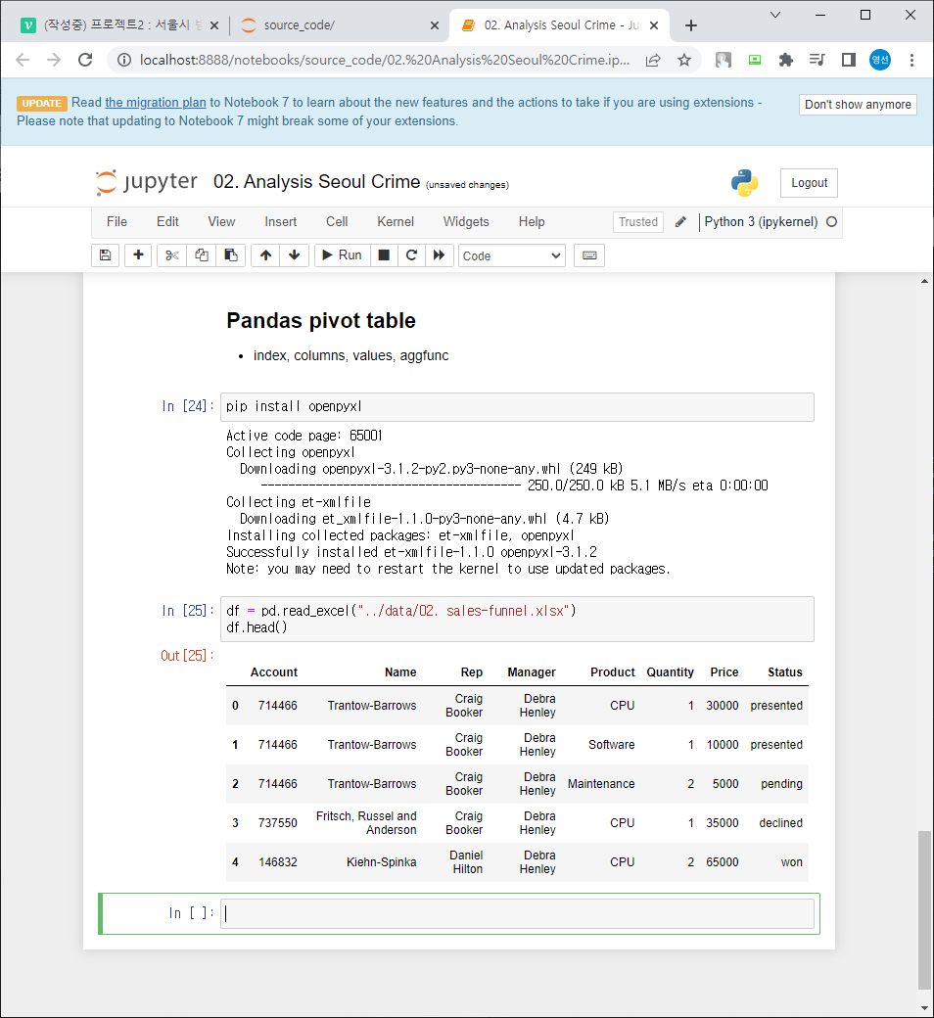Interrupt the kernel with the stop icon
The width and height of the screenshot is (934, 1018).
(x=384, y=255)
